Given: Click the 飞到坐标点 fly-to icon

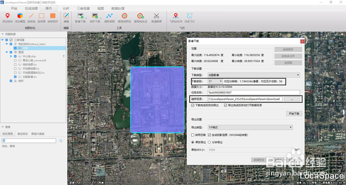Looking at the screenshot, I should pyautogui.click(x=176, y=16).
